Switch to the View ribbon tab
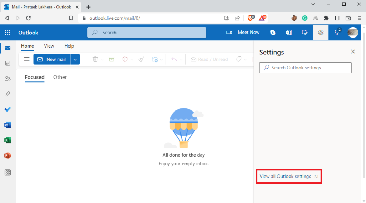 pos(49,46)
